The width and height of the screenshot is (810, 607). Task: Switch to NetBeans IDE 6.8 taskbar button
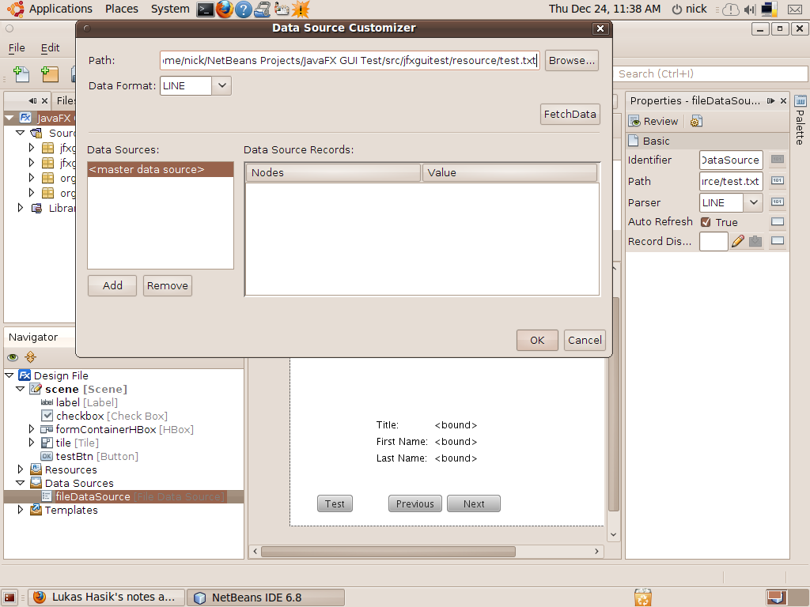tap(266, 598)
